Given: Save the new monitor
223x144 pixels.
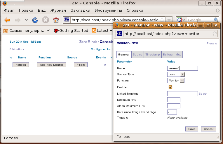Looking at the screenshot, I should click(x=192, y=129).
